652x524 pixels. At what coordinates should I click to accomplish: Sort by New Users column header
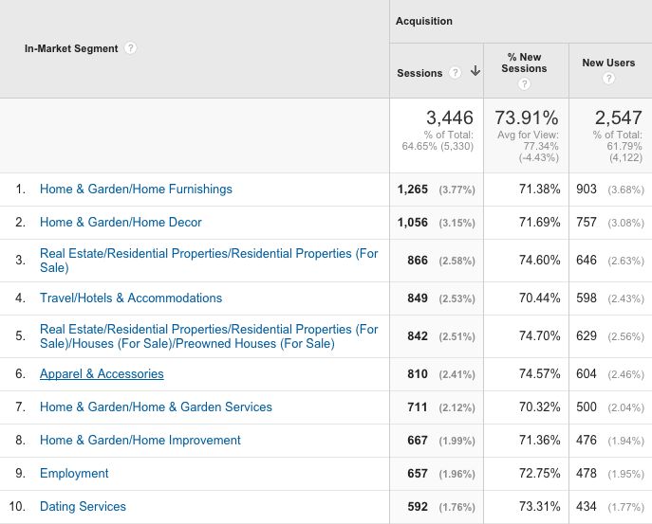[x=608, y=63]
